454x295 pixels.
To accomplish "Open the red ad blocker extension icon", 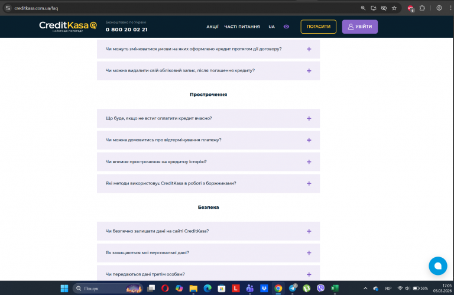I will point(411,8).
